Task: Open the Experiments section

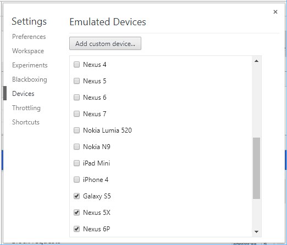Action: (30, 65)
